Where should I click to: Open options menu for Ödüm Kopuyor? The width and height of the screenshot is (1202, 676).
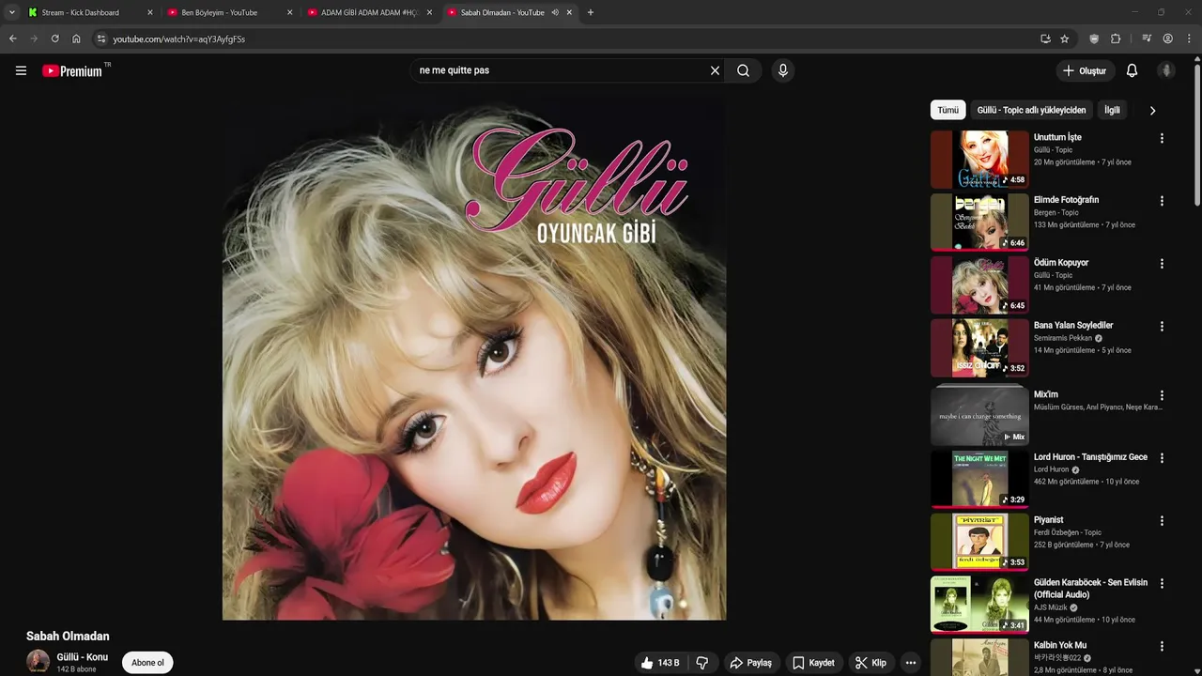[1162, 264]
